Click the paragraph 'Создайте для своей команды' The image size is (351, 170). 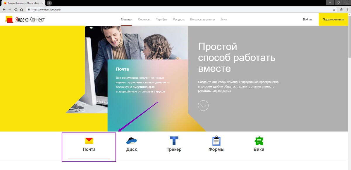pos(239,87)
